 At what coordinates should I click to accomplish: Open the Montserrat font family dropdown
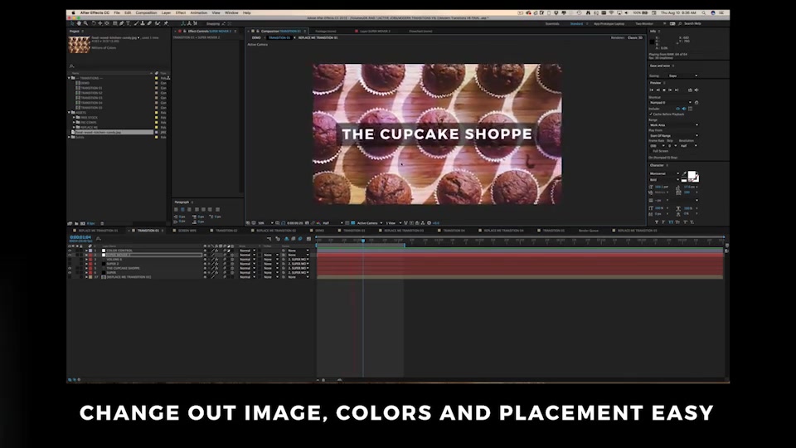664,173
